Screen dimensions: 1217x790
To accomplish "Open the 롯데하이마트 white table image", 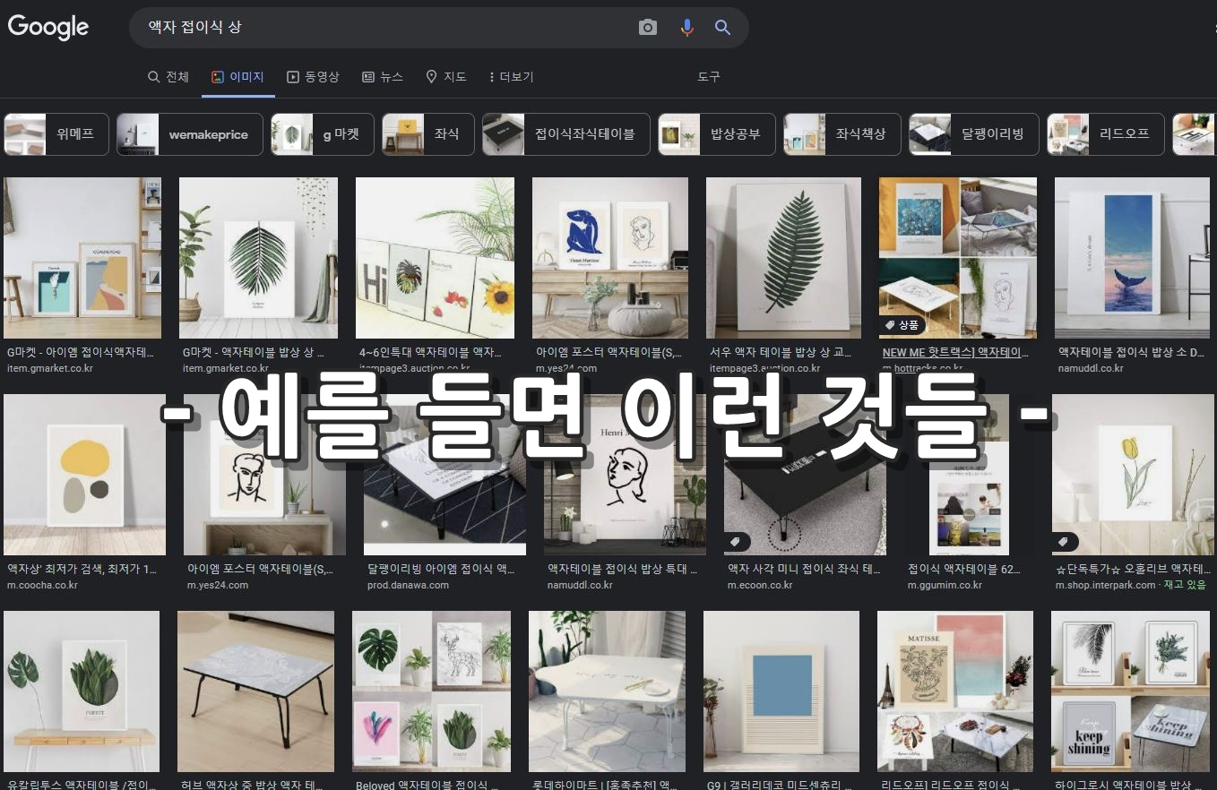I will click(607, 691).
